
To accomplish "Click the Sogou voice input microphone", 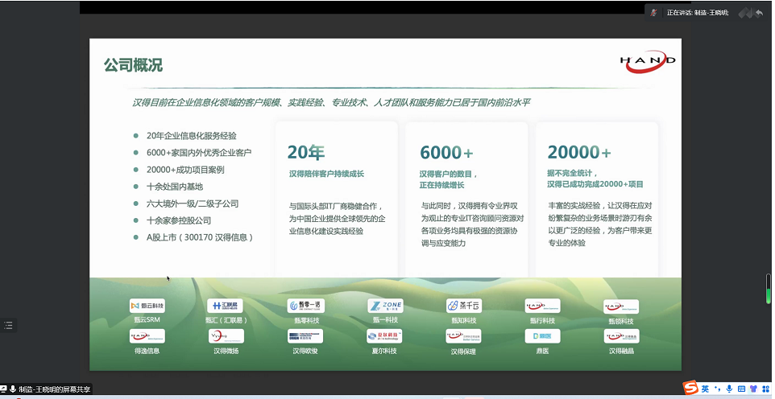I will 728,389.
